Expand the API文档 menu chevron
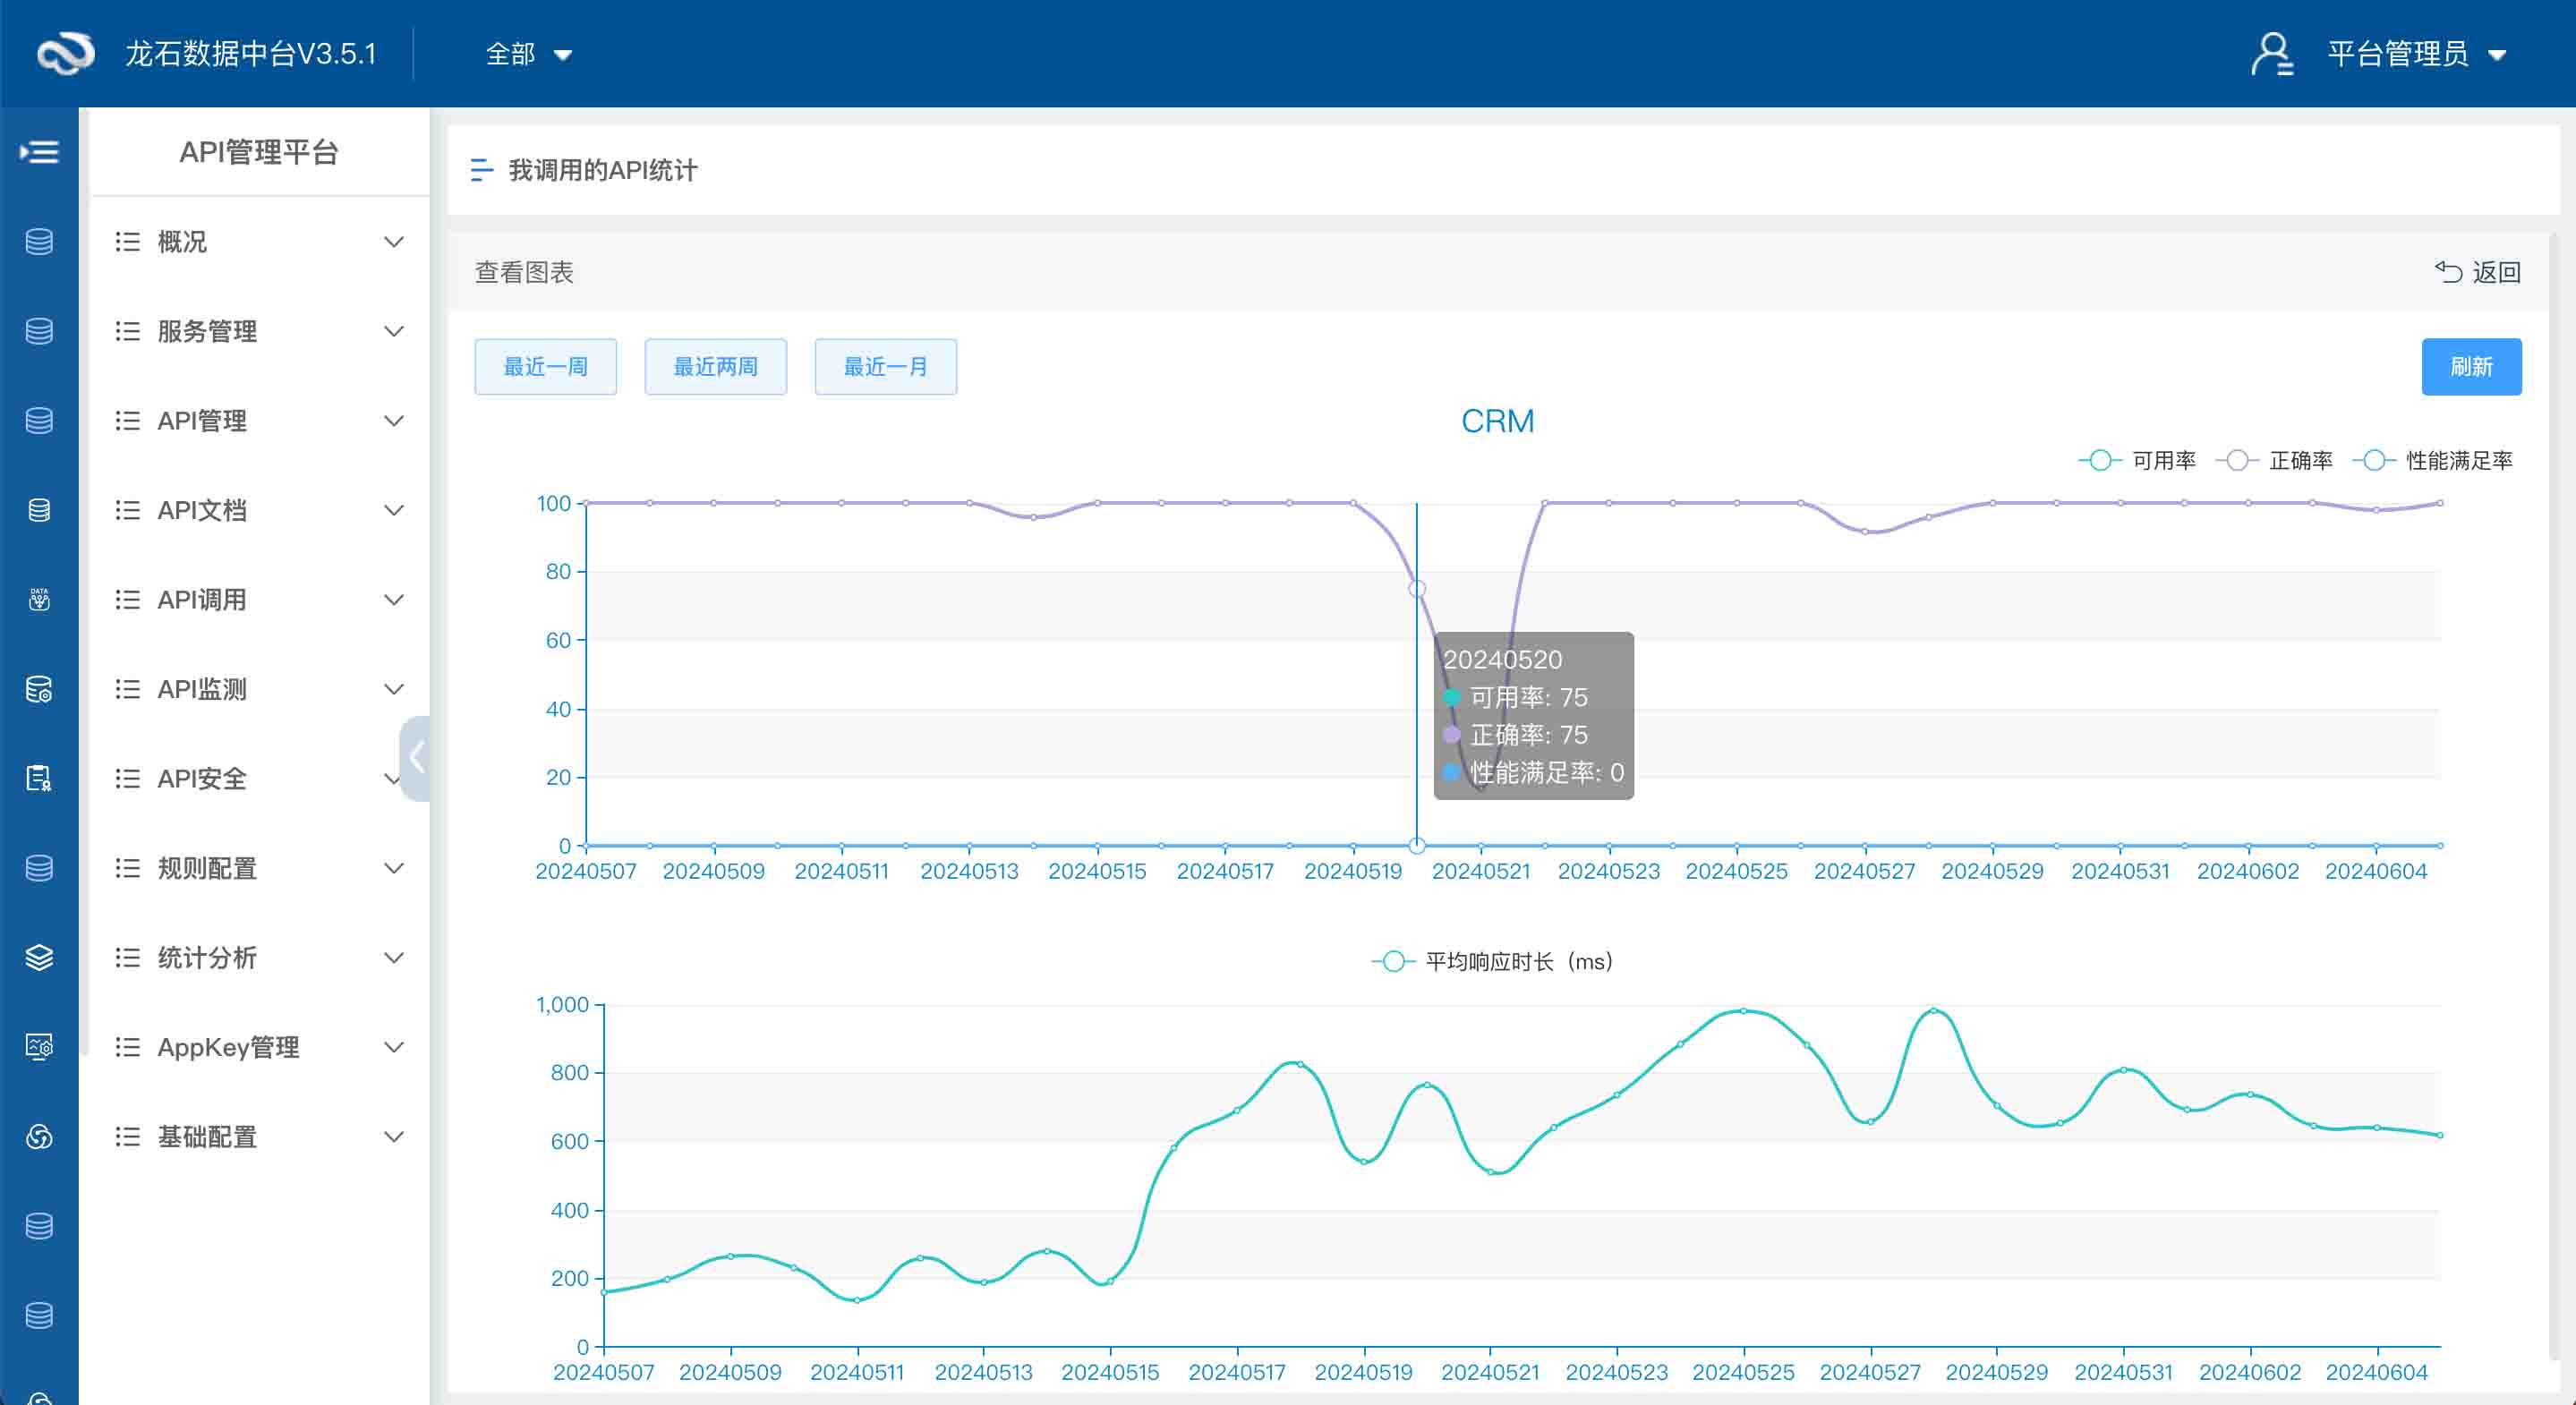The image size is (2576, 1405). click(394, 510)
